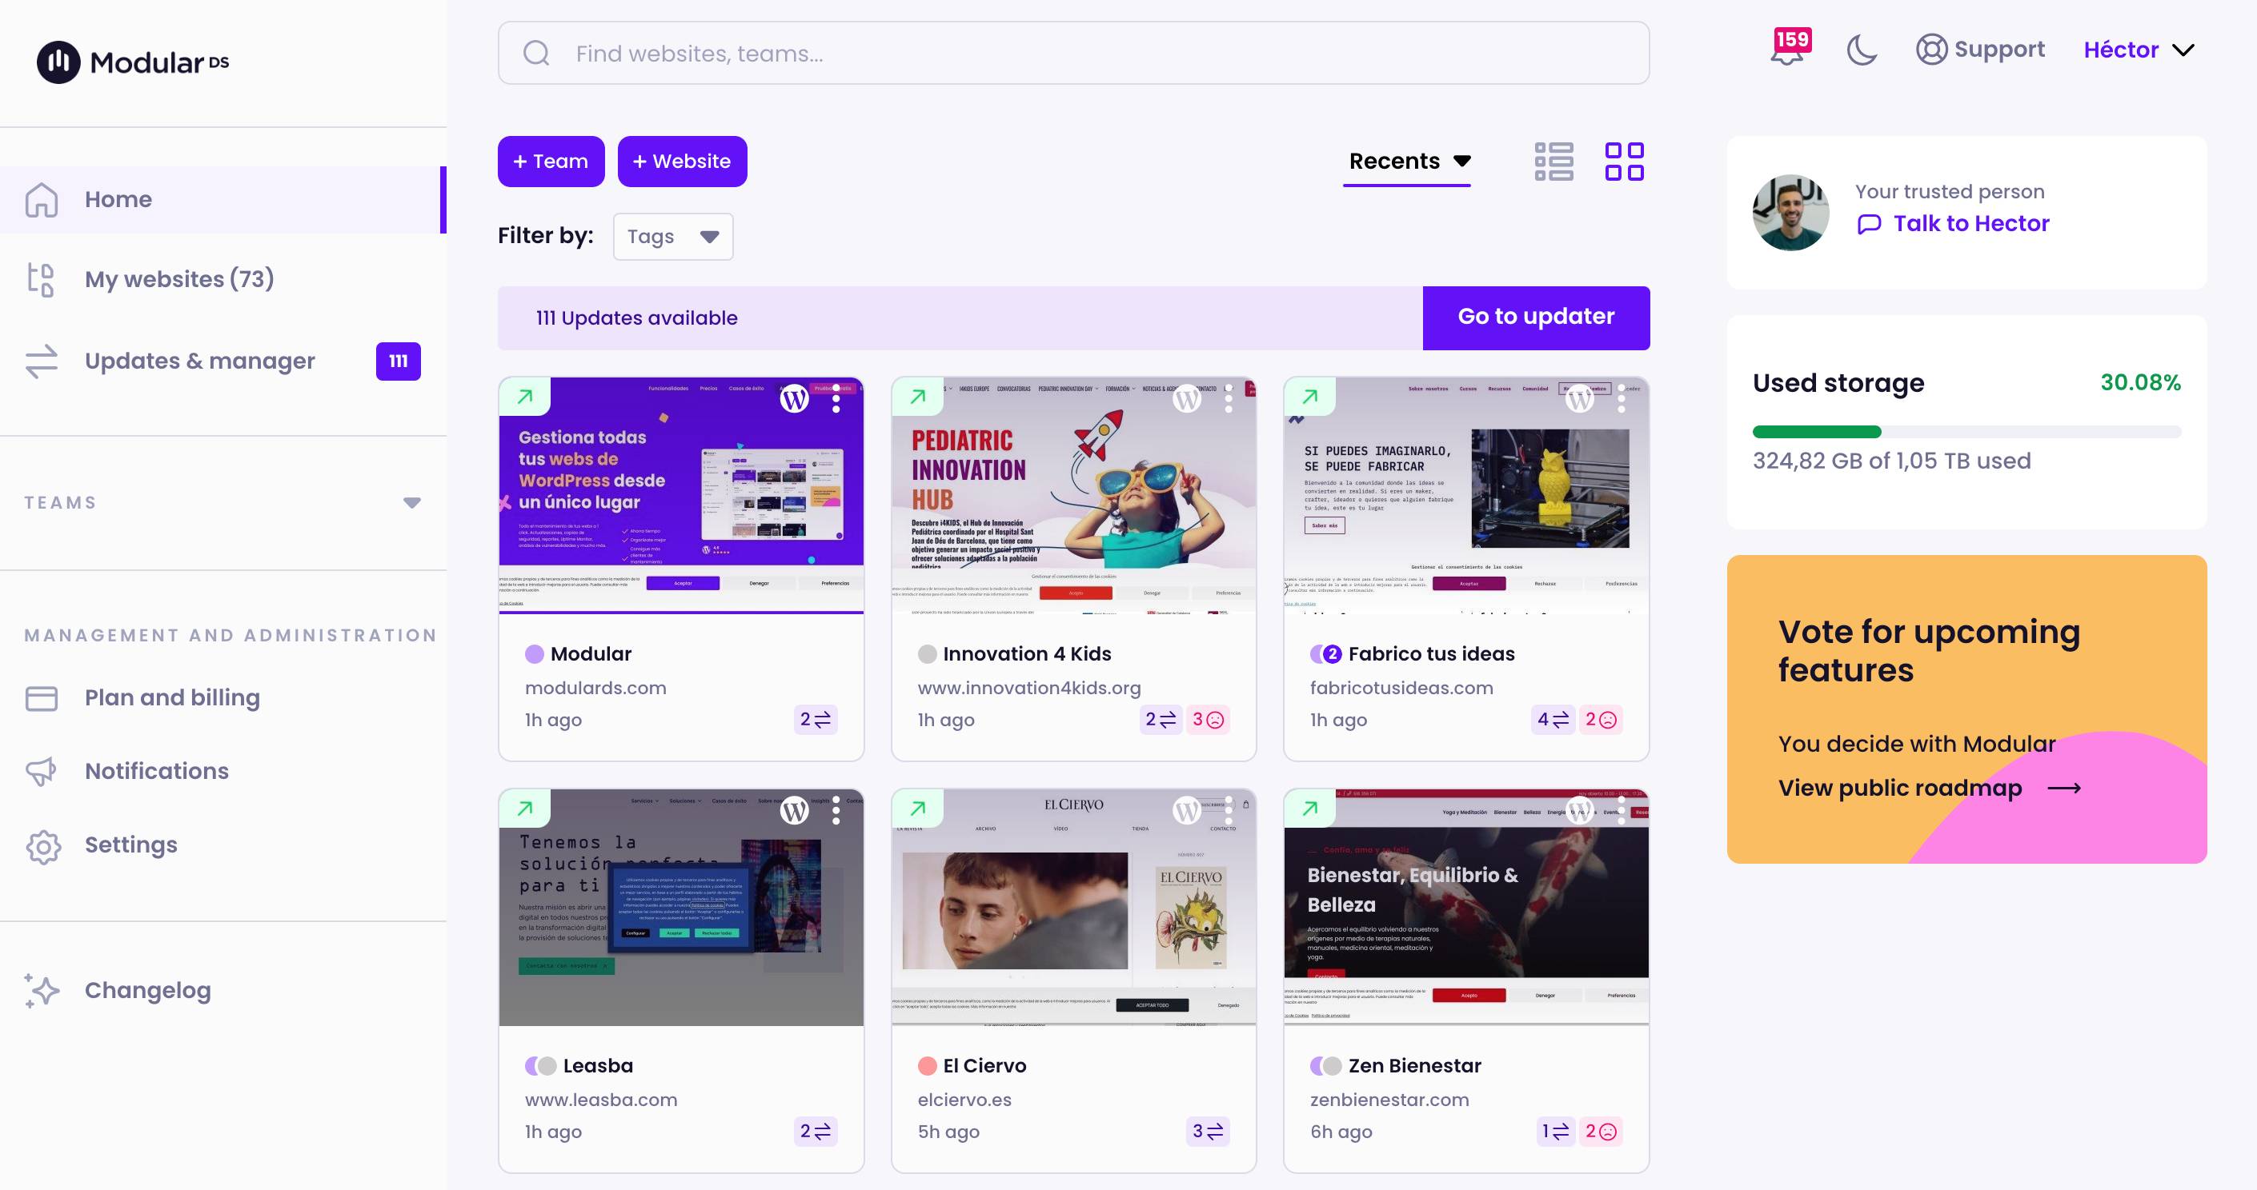Image resolution: width=2257 pixels, height=1190 pixels.
Task: Click the Plan and billing icon
Action: (40, 697)
